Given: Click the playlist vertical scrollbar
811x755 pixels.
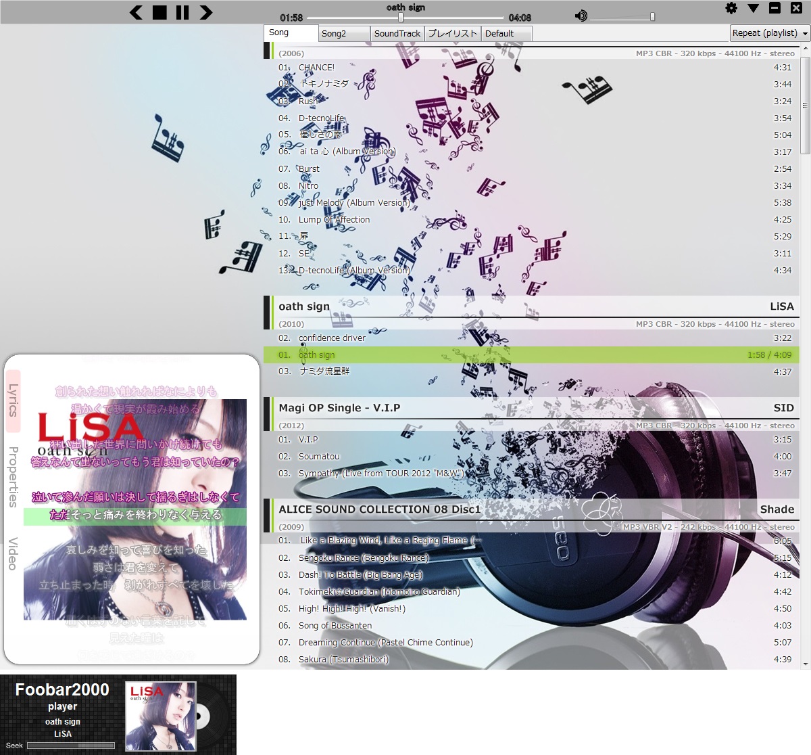Looking at the screenshot, I should coord(805,105).
